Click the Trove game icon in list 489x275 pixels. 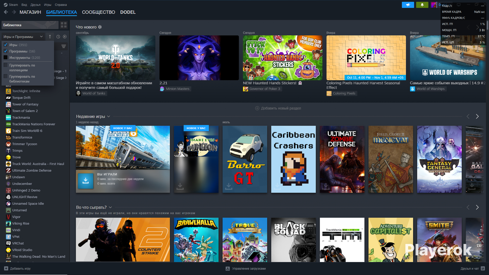point(8,157)
